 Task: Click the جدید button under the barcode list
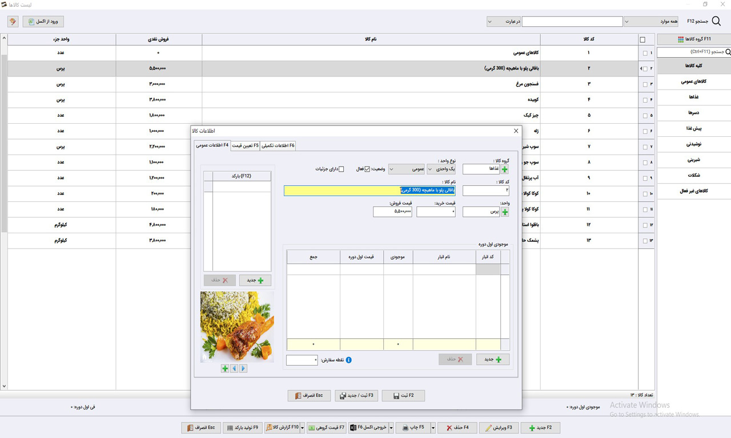255,280
